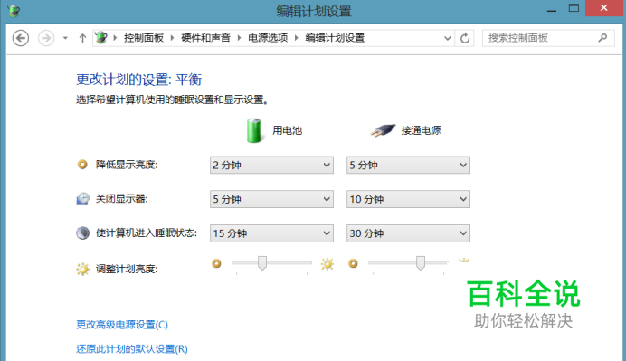
Task: Click 还原此计划的默认设置(R) link
Action: pos(132,349)
